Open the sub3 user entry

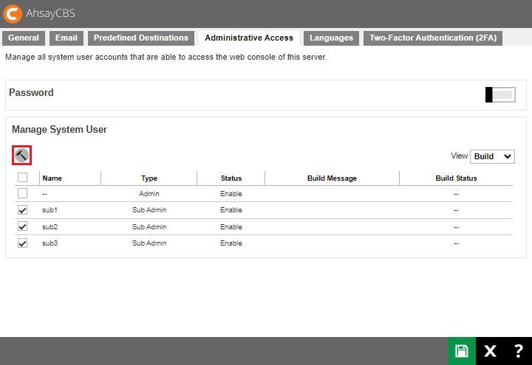tap(50, 243)
